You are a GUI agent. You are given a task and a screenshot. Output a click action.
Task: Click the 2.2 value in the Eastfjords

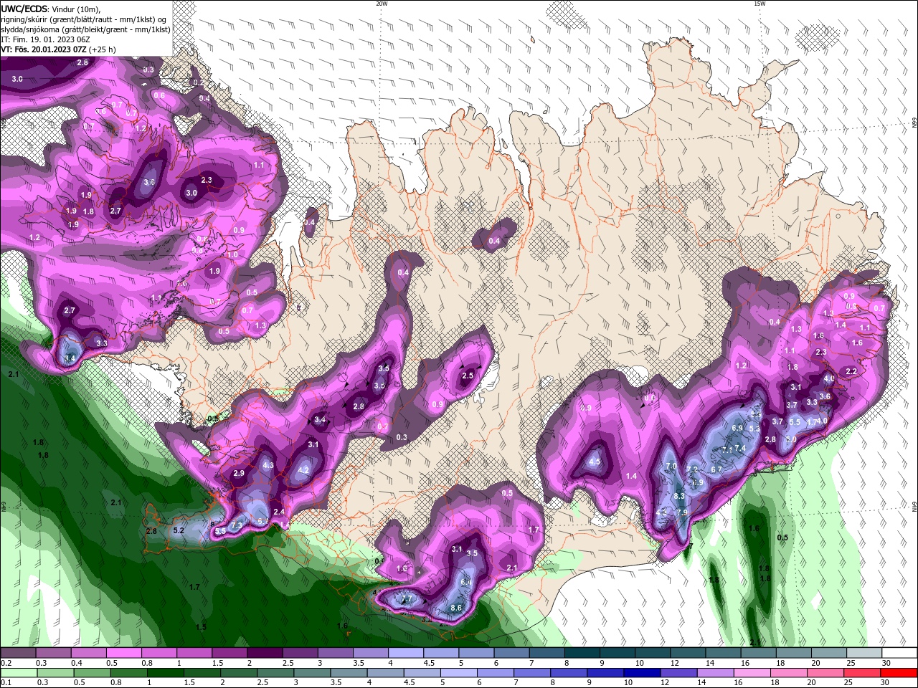tap(851, 371)
